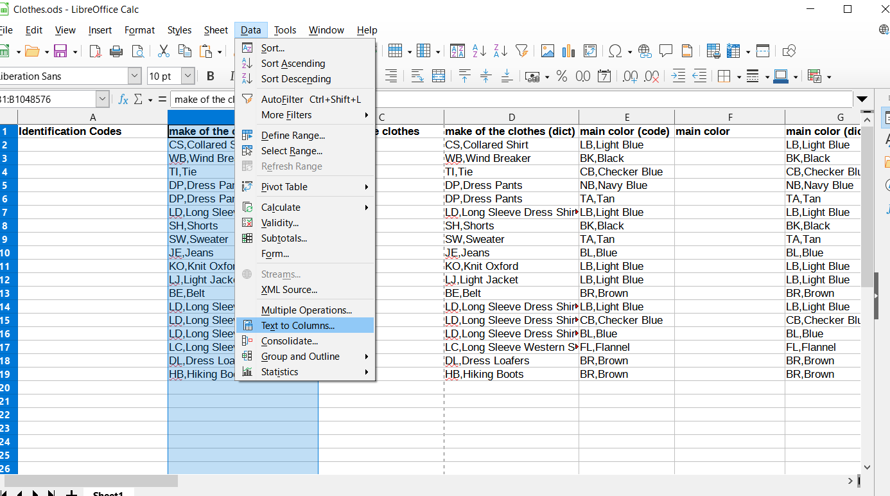Open the Freeze Rows and Columns dropdown

click(747, 51)
